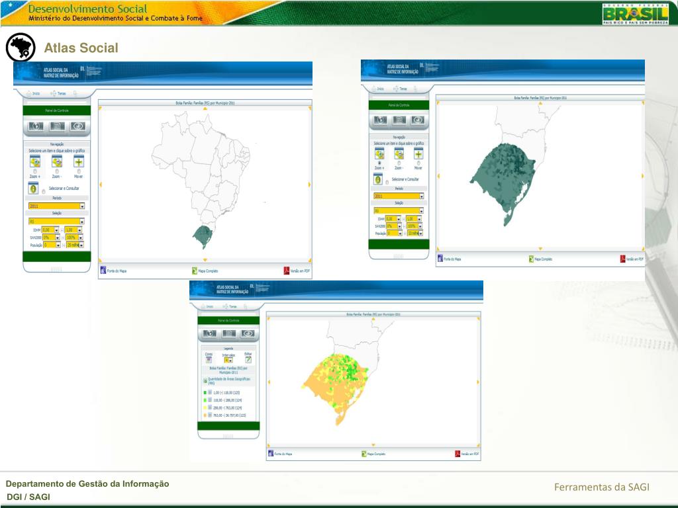This screenshot has width=678, height=508.
Task: Click PDF icon in bottom legend window
Action: pos(458,454)
